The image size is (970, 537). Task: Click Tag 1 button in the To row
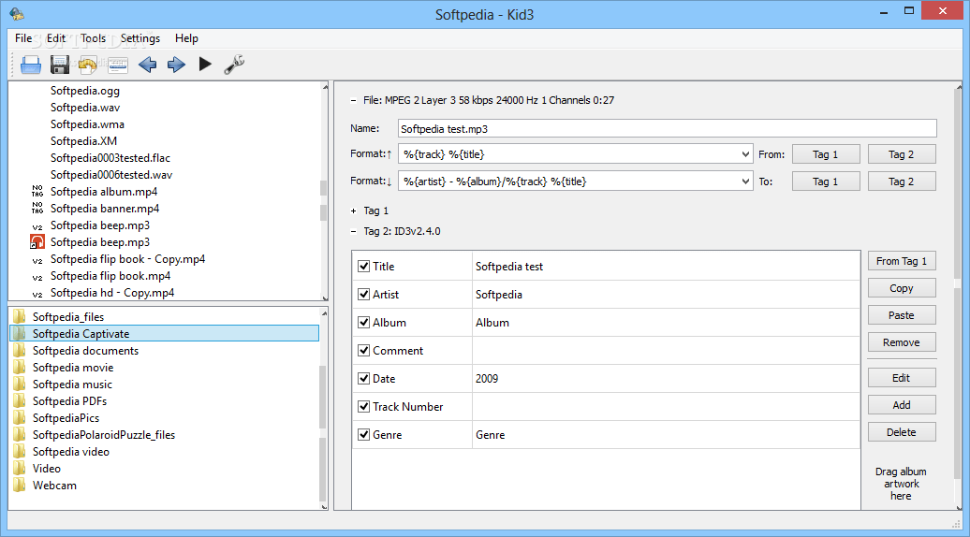[825, 181]
